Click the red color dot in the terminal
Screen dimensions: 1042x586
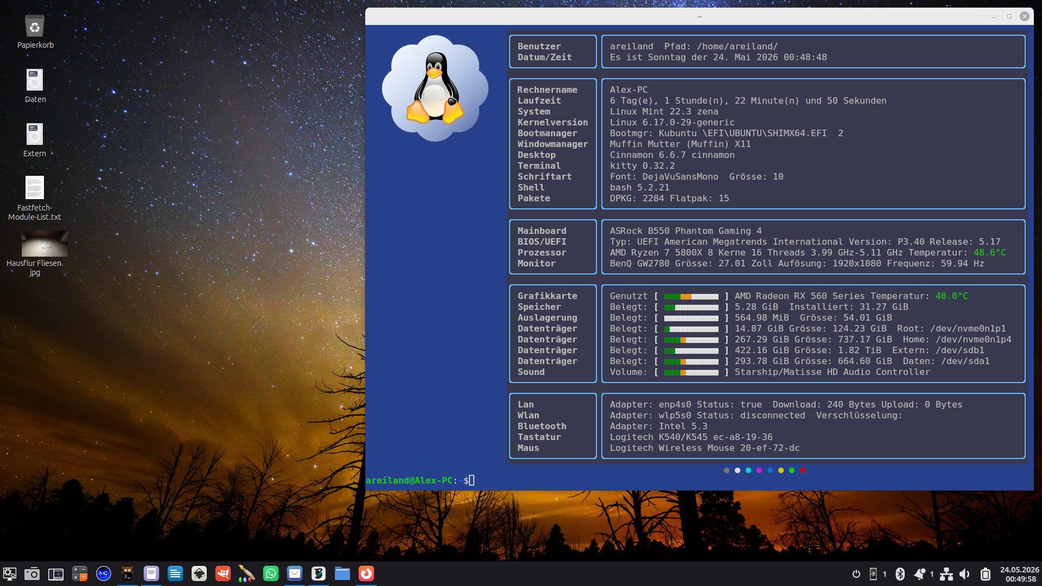click(803, 470)
